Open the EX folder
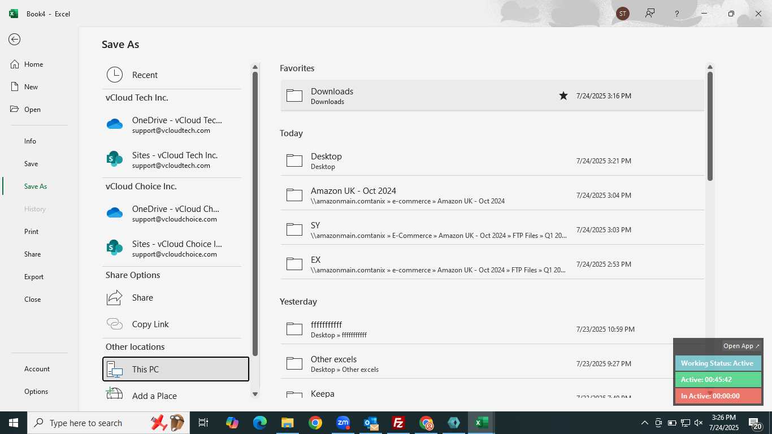The height and width of the screenshot is (434, 772). (x=492, y=264)
